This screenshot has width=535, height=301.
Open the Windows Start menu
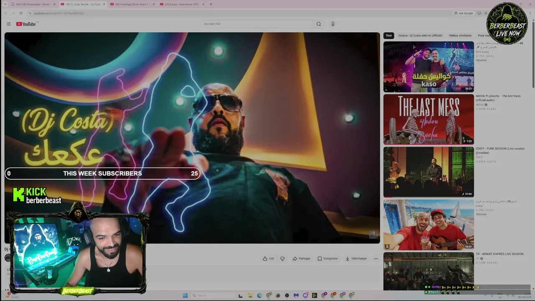(x=185, y=296)
